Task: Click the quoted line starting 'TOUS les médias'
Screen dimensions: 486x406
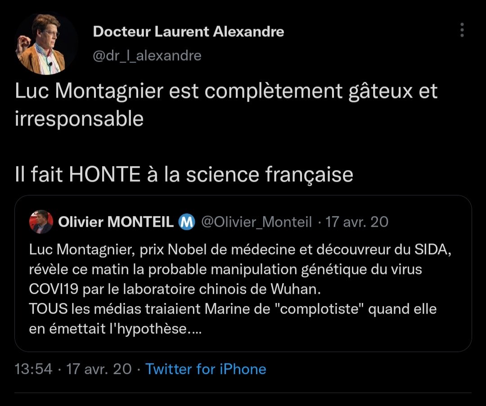Action: [x=233, y=309]
